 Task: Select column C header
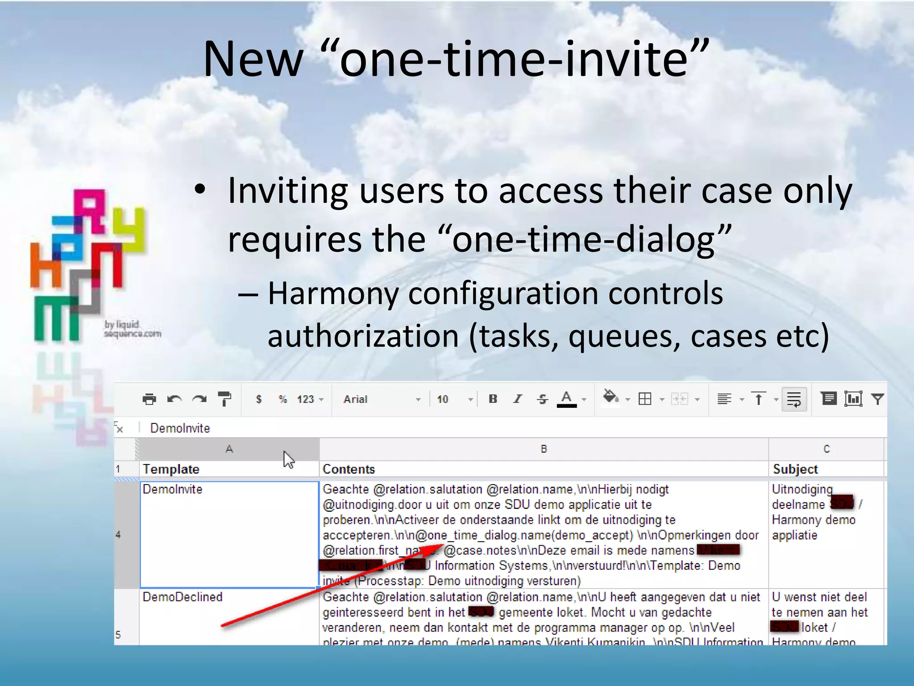(x=827, y=449)
